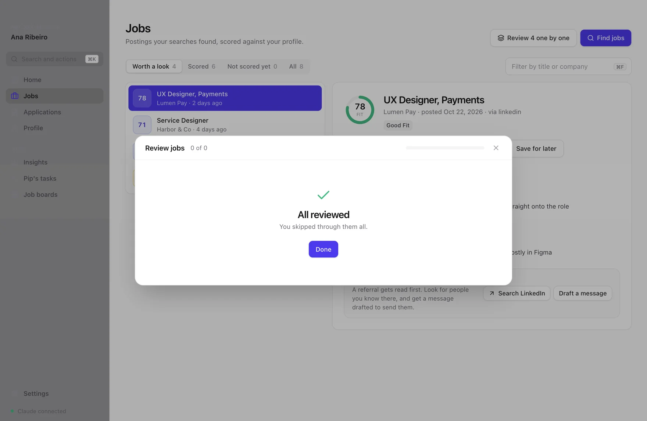Switch to the Scored tab

(201, 66)
